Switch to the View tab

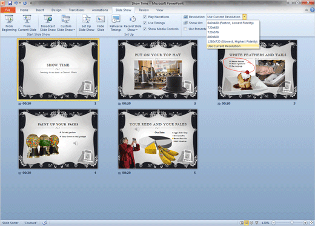click(159, 10)
